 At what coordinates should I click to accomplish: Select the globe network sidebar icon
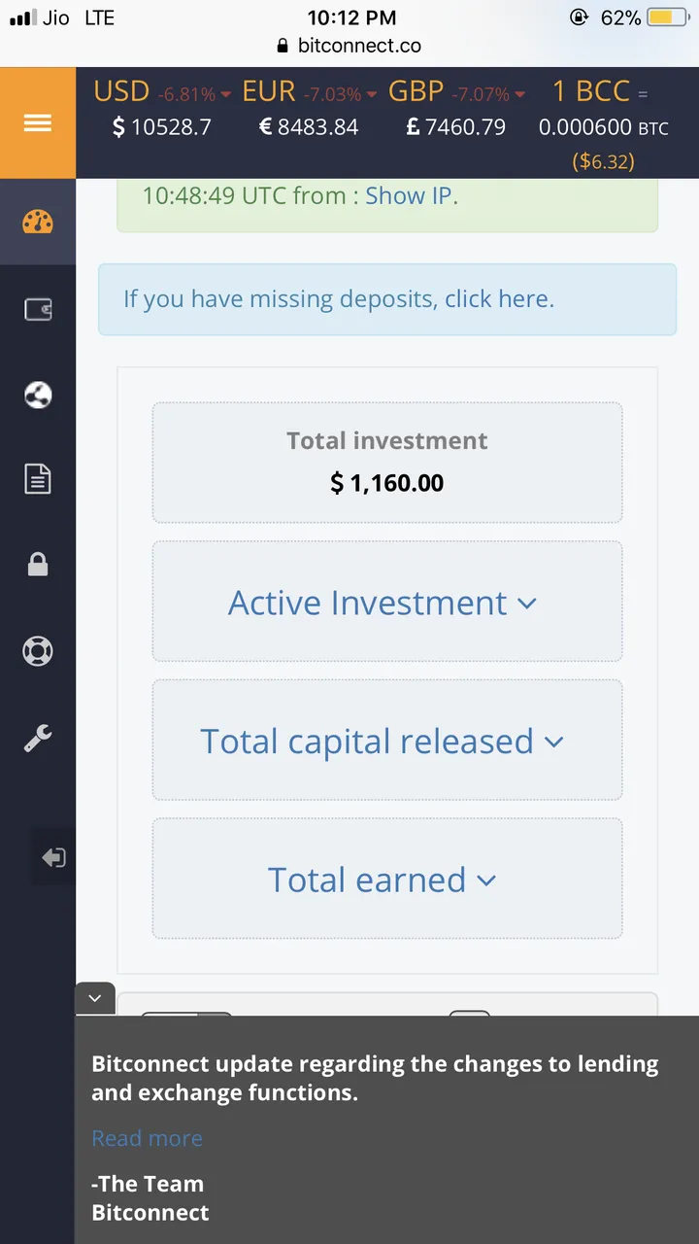coord(38,395)
